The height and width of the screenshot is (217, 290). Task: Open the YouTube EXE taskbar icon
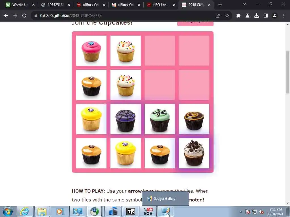tap(148, 211)
